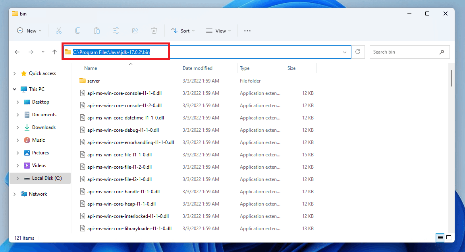Click the Rename icon in toolbar
465x252 pixels.
(x=116, y=31)
